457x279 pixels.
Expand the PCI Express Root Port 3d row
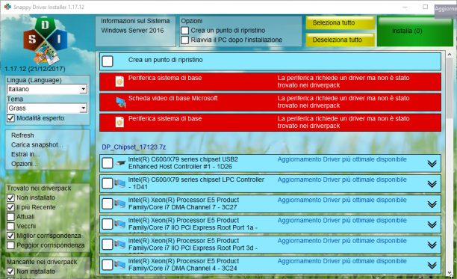click(432, 245)
